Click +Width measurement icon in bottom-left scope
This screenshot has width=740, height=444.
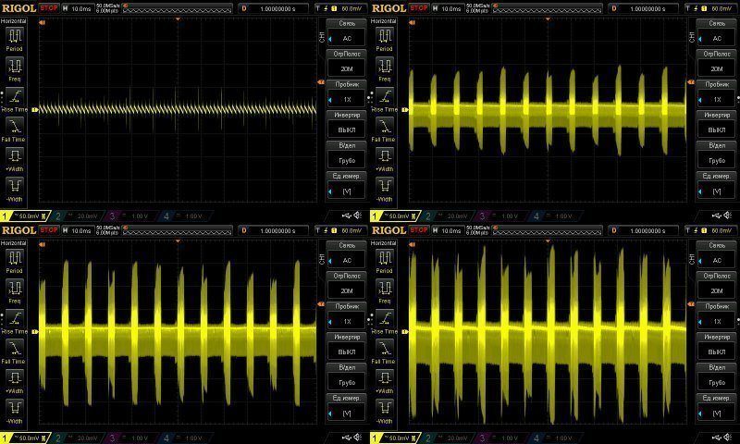[x=15, y=381]
